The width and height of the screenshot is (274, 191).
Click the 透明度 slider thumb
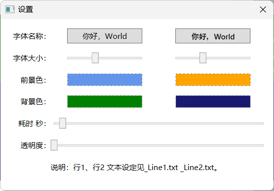click(x=54, y=145)
